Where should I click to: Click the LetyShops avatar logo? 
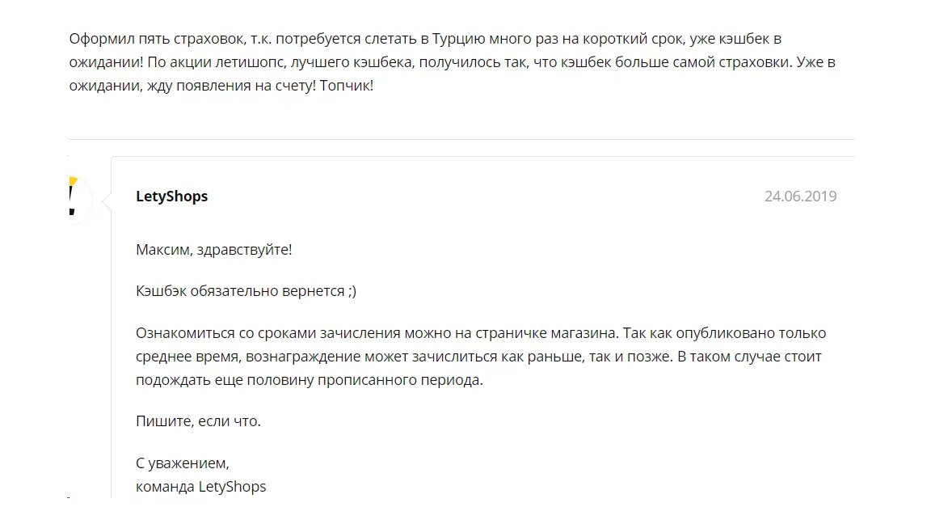click(79, 196)
